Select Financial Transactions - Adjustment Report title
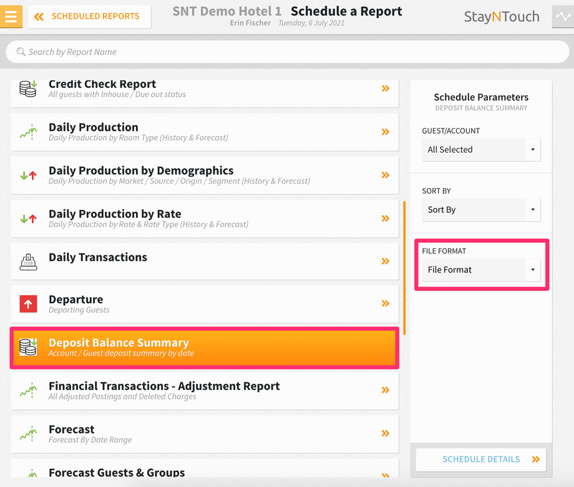This screenshot has height=487, width=574. (x=164, y=386)
